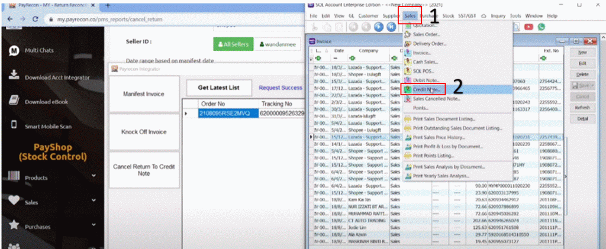
Task: Select the CT AUTO TRADING invoice row
Action: tap(436, 221)
